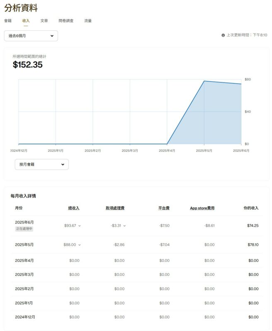Click the $74.25 income value
Screen dimensions: 272x331
[x=253, y=225]
